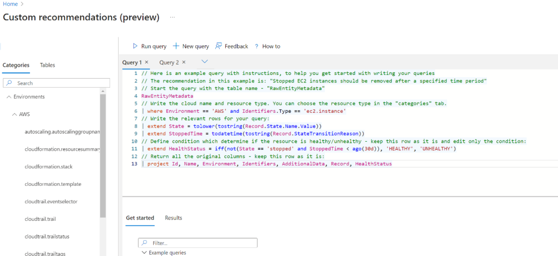The image size is (558, 256).
Task: Switch to the Tables tab
Action: coord(47,65)
